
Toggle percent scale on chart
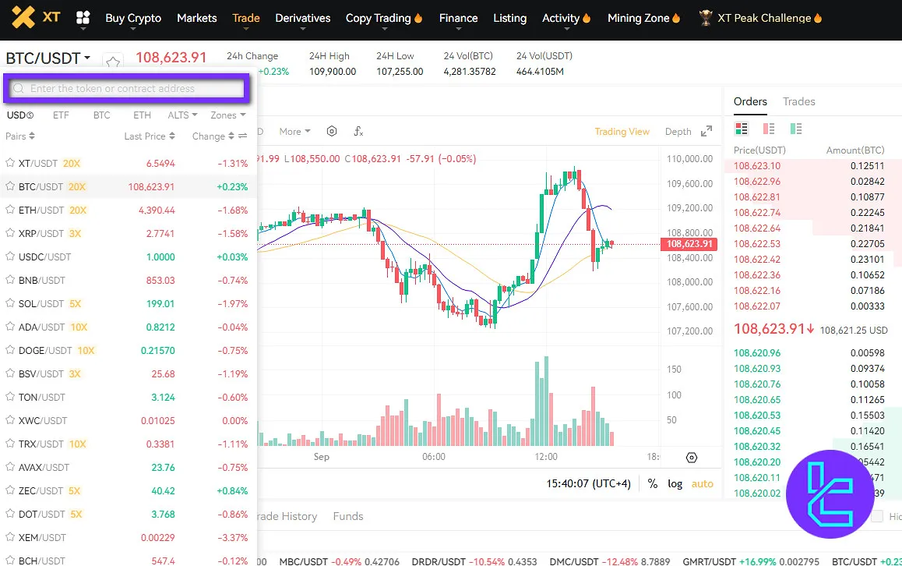pyautogui.click(x=652, y=483)
